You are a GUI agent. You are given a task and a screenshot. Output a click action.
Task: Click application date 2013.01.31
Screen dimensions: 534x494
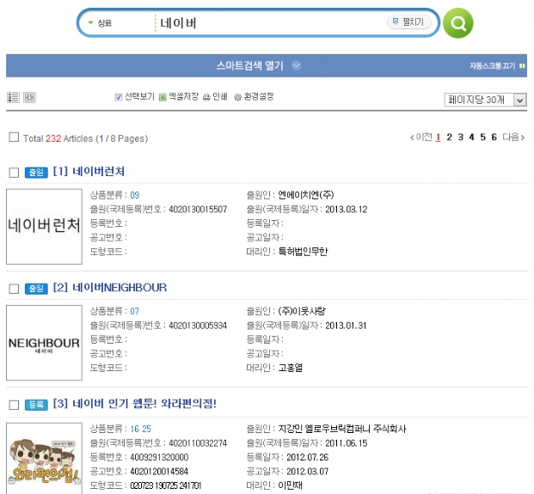[x=346, y=326]
